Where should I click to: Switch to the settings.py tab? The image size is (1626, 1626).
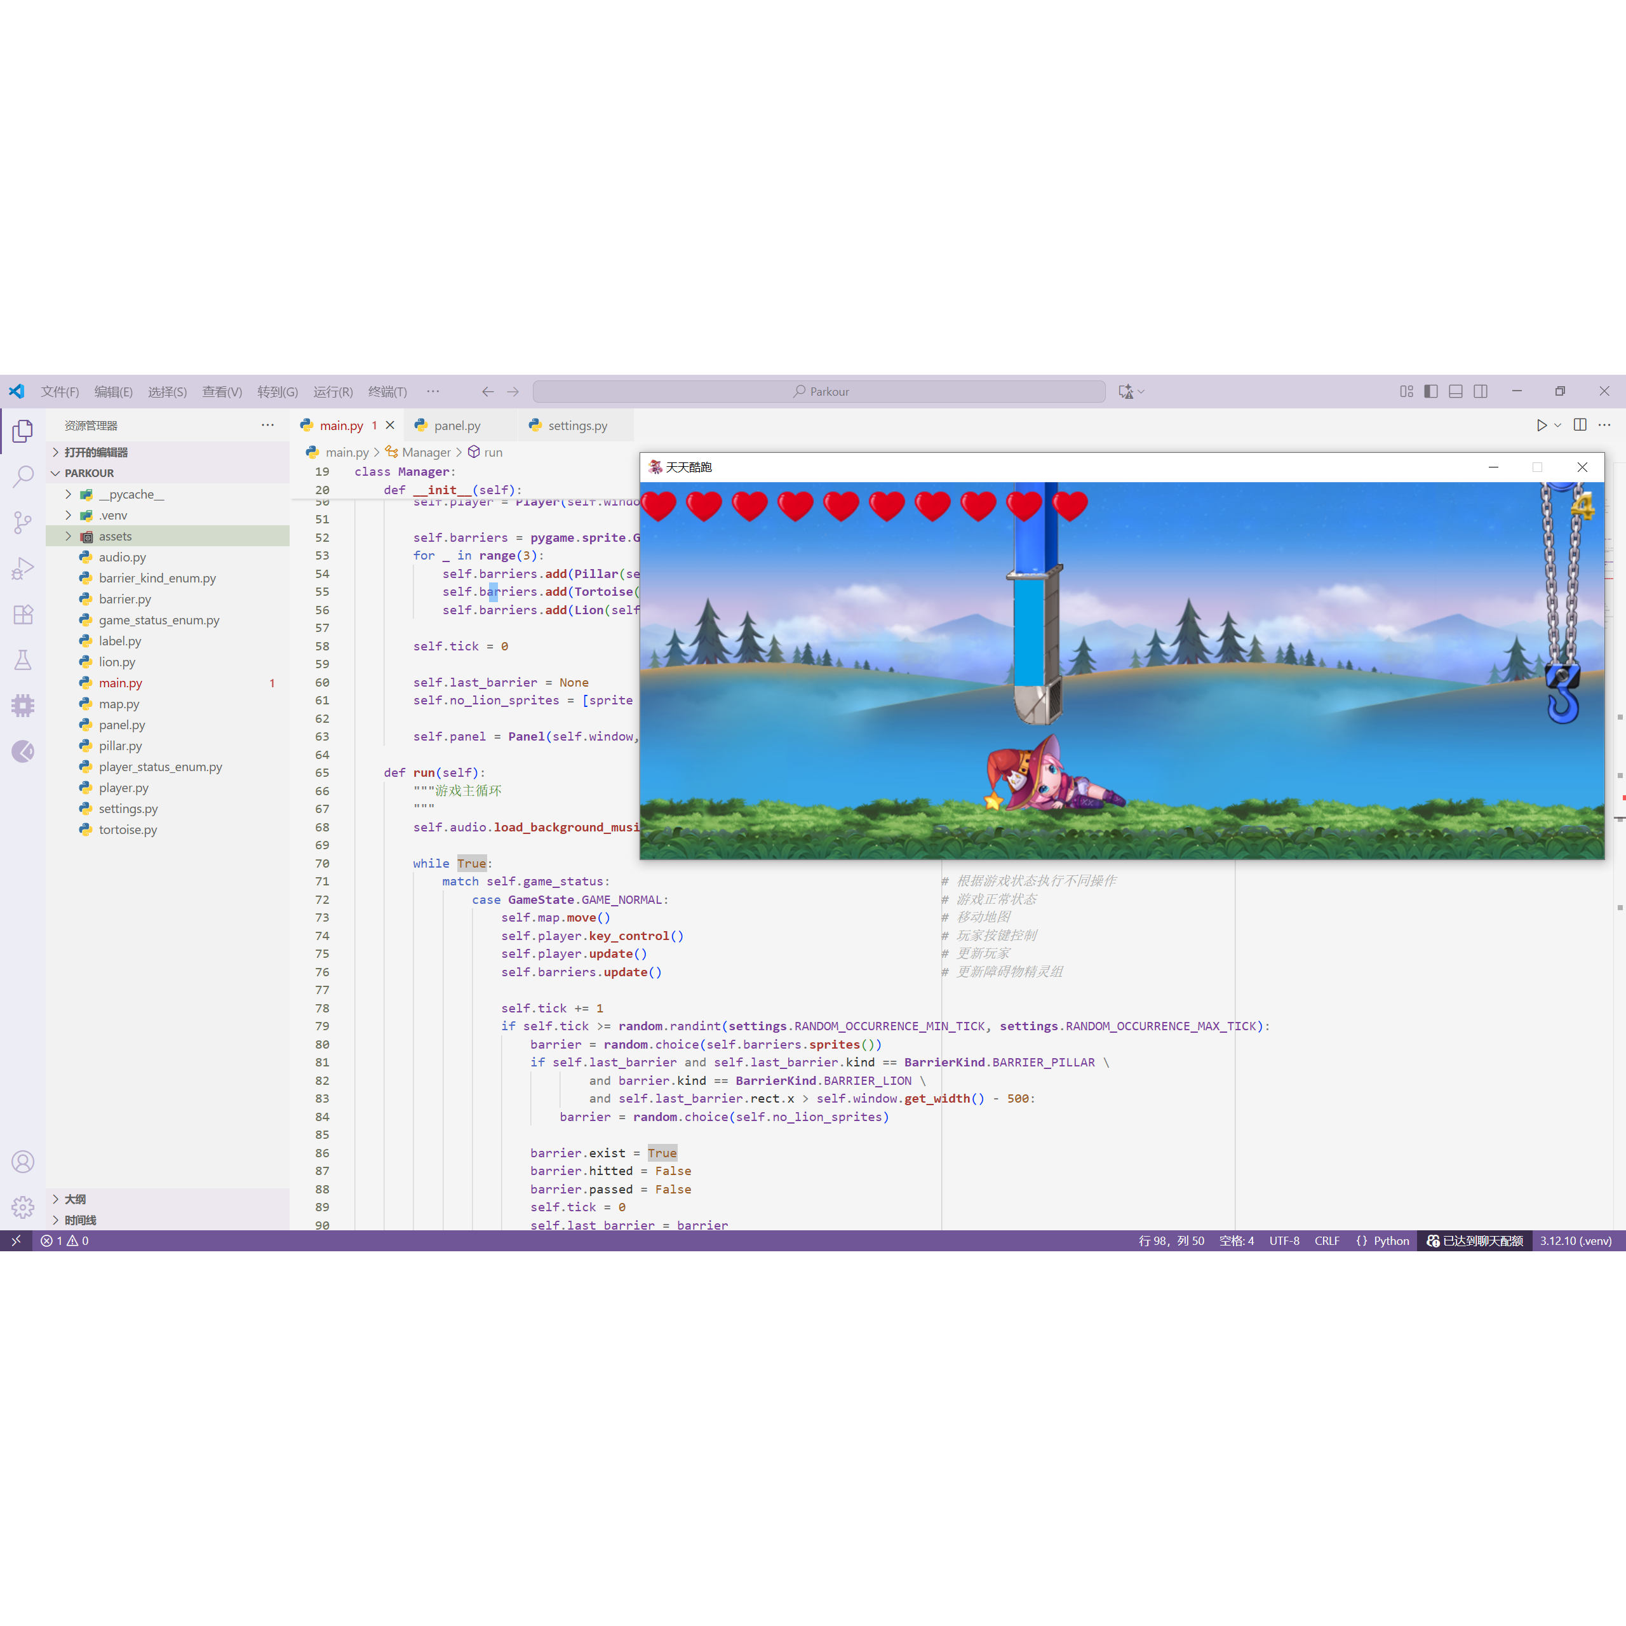(x=577, y=426)
